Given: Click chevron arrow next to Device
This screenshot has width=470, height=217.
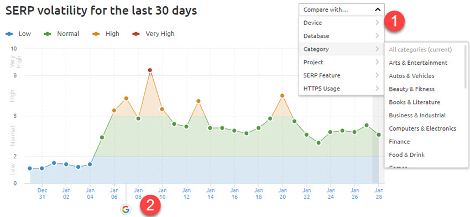Looking at the screenshot, I should 377,23.
